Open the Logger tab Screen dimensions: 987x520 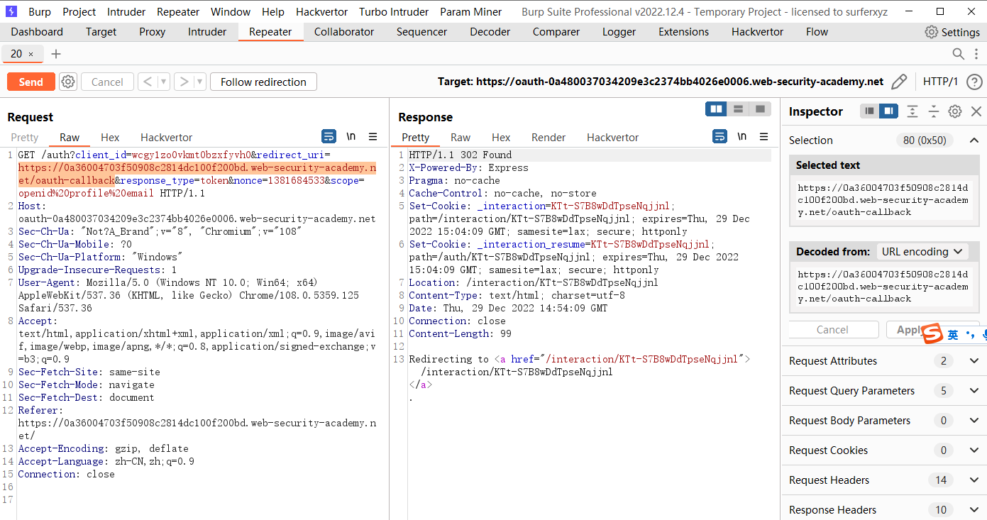point(619,32)
